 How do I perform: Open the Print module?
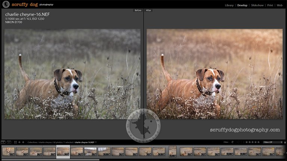(270, 6)
